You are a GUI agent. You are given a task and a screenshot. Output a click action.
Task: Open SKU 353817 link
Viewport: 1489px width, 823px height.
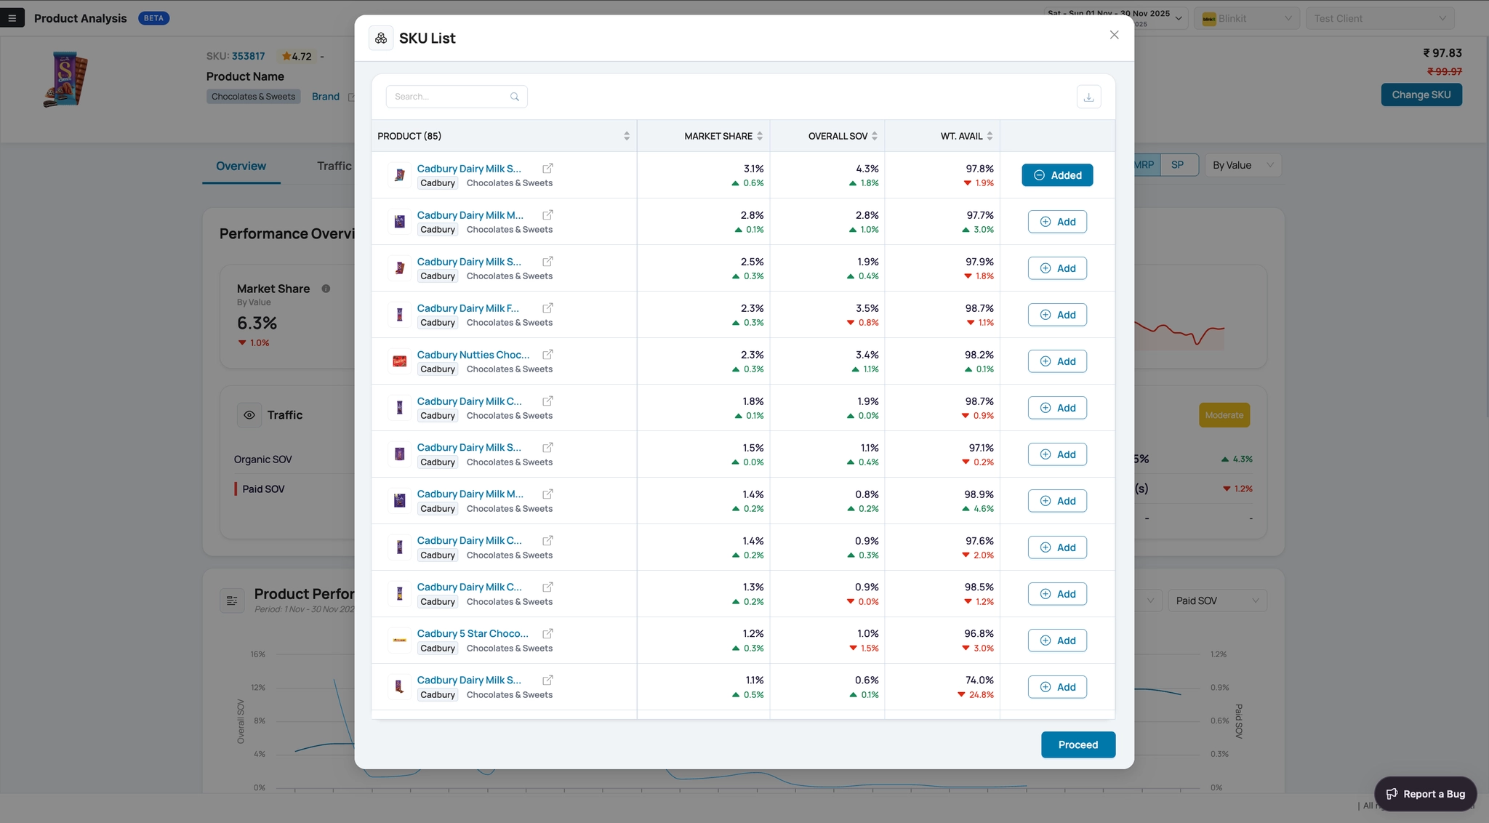(248, 56)
